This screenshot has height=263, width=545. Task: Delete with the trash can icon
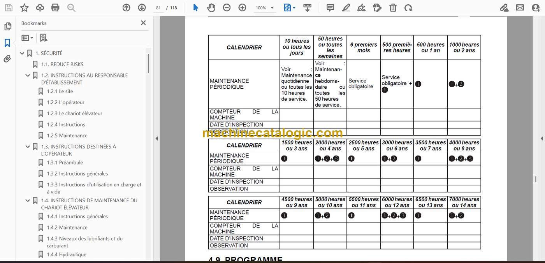(x=393, y=7)
